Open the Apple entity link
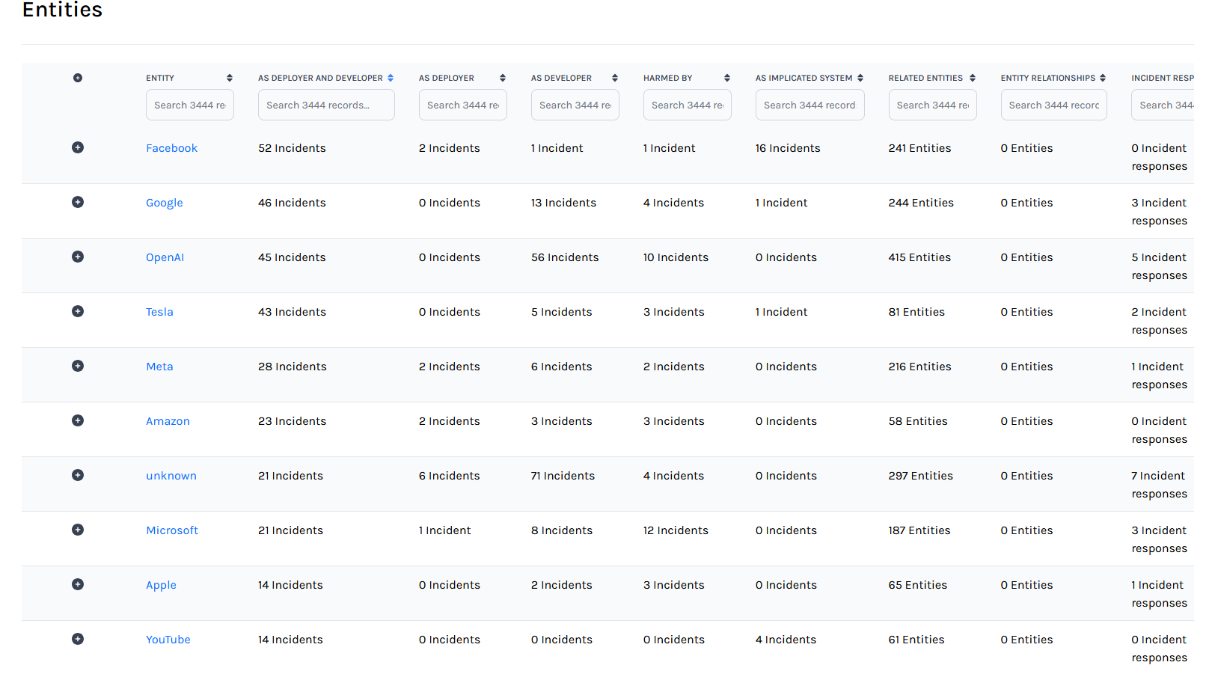 coord(162,585)
